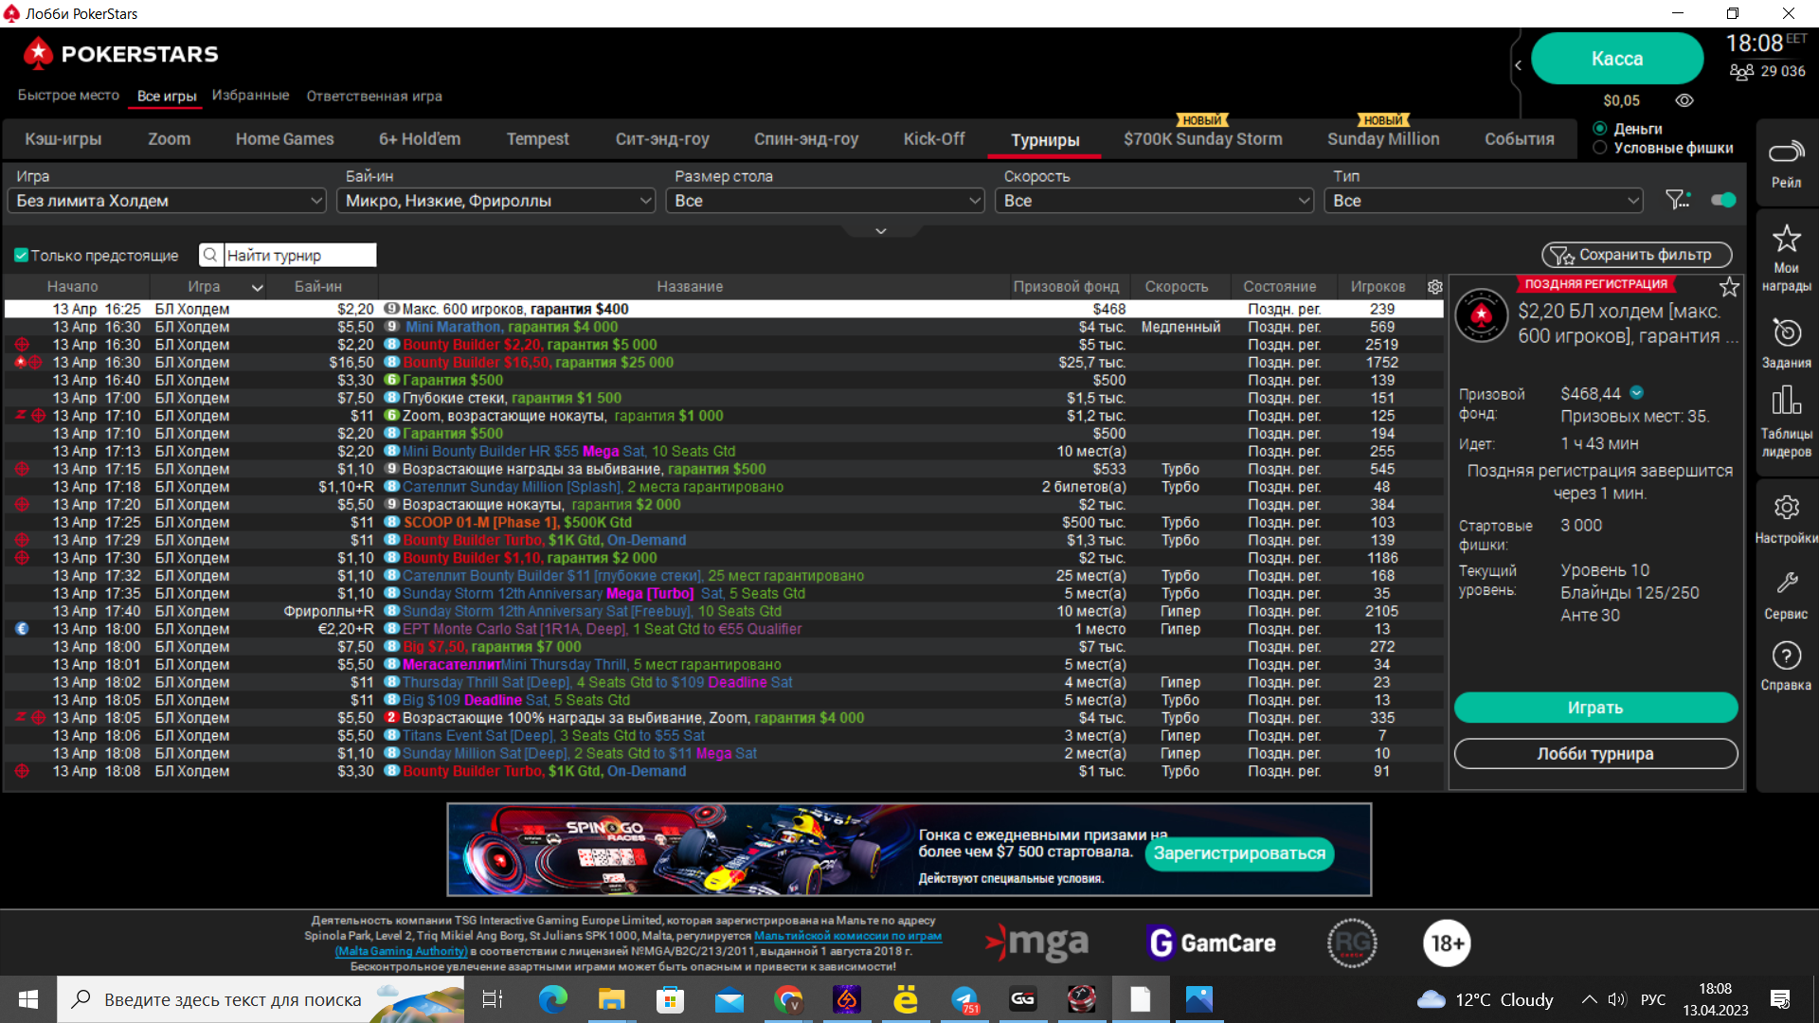Click Зарегистрироваться on Spin&Go banner
The image size is (1819, 1023).
pos(1239,853)
